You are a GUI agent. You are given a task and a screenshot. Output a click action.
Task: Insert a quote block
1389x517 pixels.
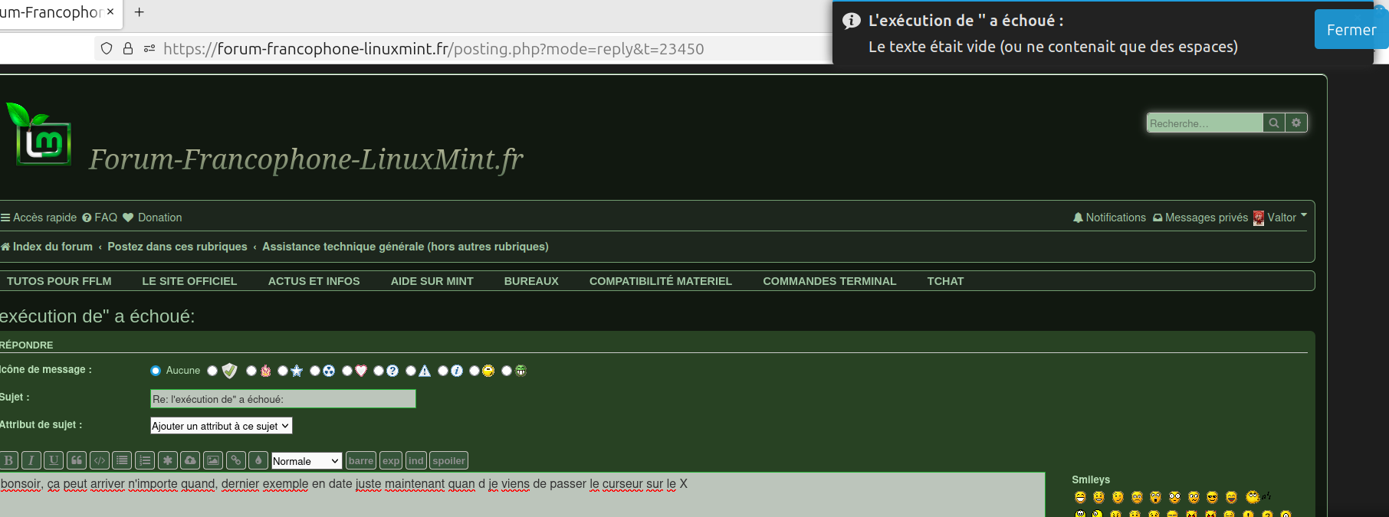coord(76,460)
